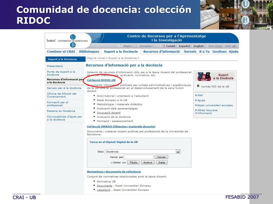Click the PMF link in side box
The height and width of the screenshot is (204, 273).
click(200, 95)
